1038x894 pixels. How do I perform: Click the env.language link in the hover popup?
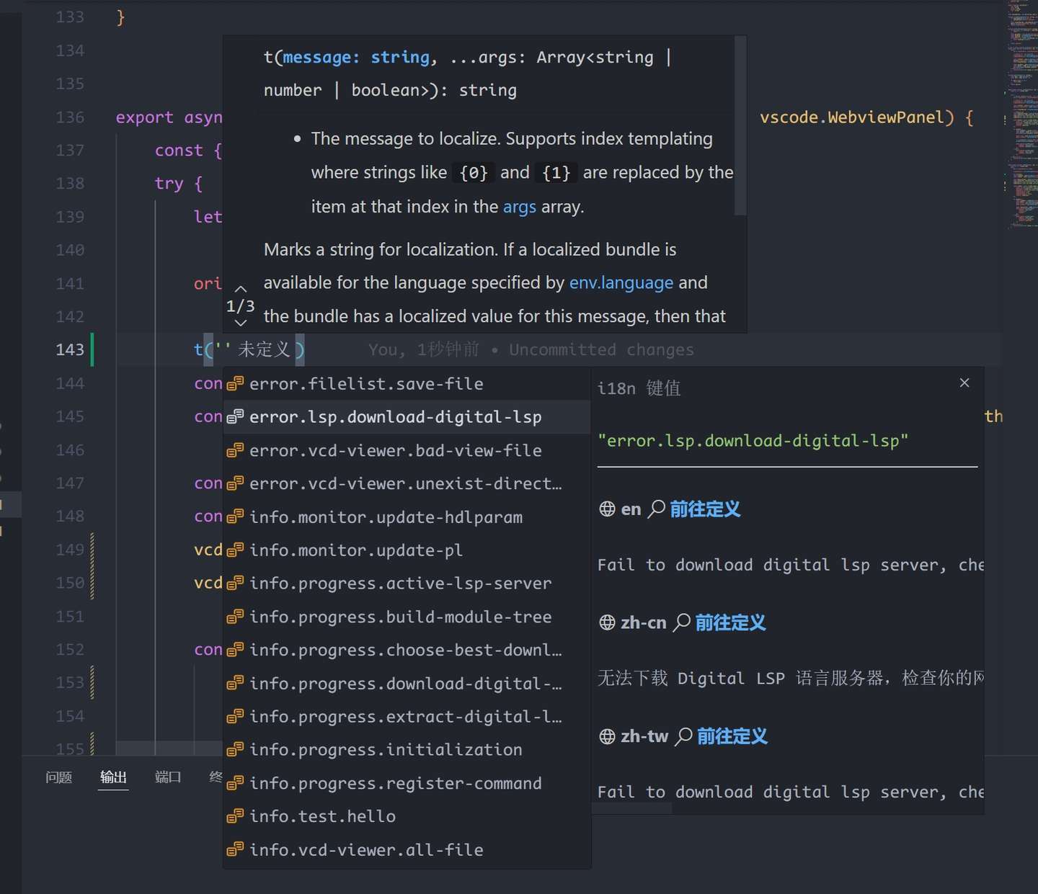click(621, 282)
